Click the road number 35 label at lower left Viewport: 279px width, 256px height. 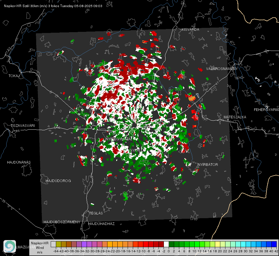pos(4,201)
